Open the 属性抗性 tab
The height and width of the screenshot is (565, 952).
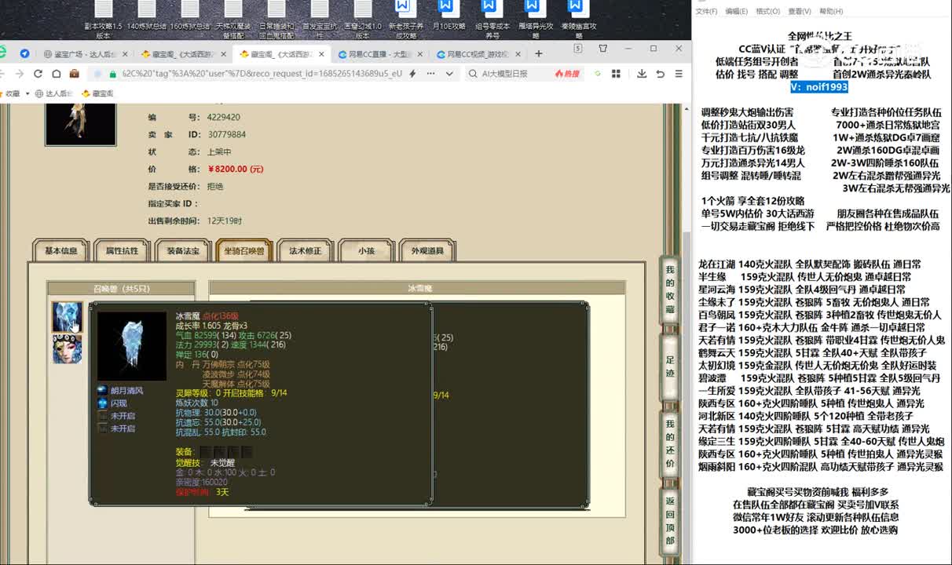tap(122, 251)
